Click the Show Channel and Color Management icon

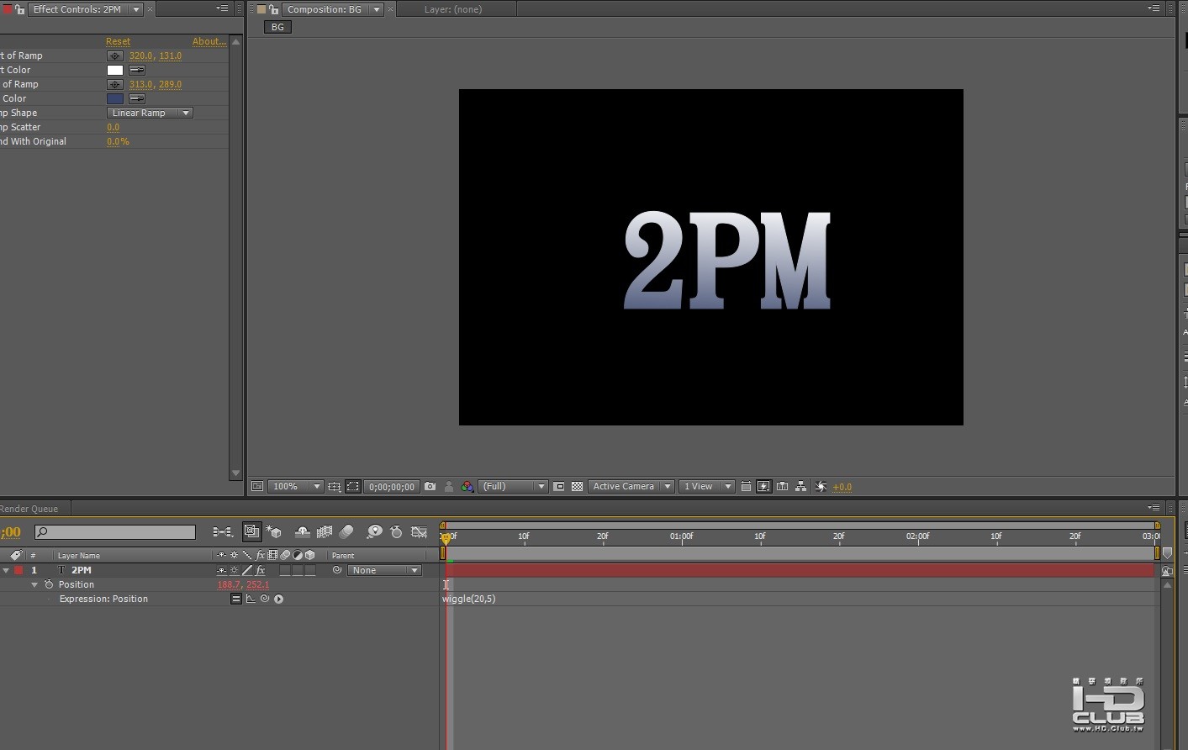pyautogui.click(x=467, y=487)
